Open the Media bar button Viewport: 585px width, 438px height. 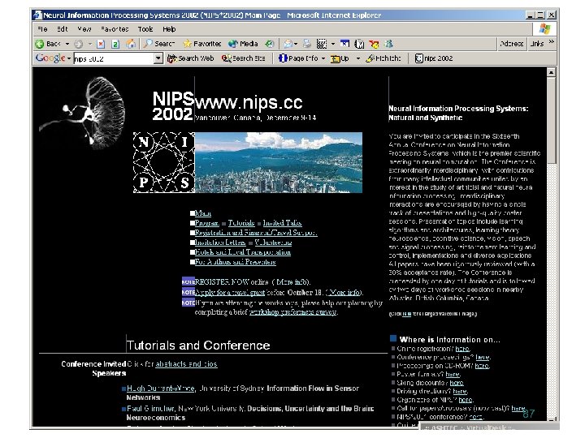(243, 44)
